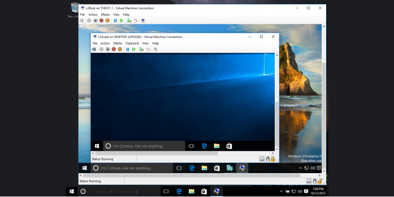Viewport: 394px width, 197px height.
Task: Click mouse icon in L2Guest status bar
Action: 268,159
